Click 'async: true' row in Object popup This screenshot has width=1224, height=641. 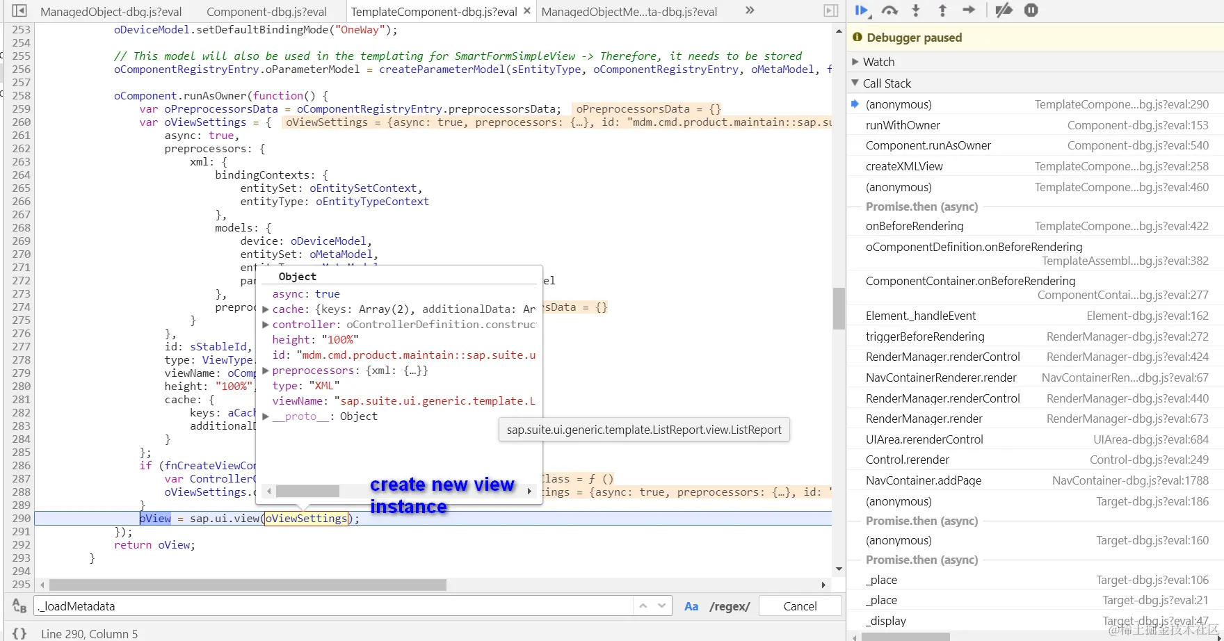pyautogui.click(x=306, y=294)
